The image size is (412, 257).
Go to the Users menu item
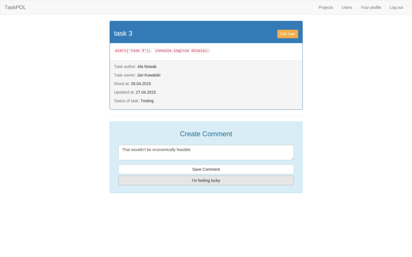click(346, 7)
